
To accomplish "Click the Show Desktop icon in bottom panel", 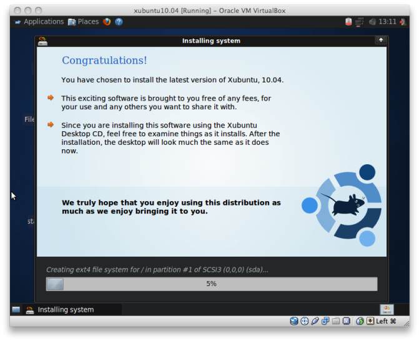I will point(16,310).
